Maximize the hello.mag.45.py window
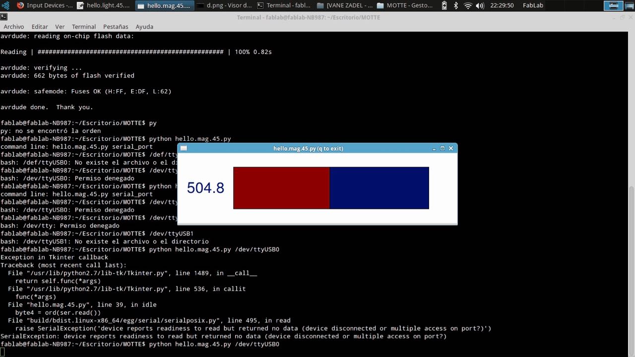 pyautogui.click(x=443, y=148)
